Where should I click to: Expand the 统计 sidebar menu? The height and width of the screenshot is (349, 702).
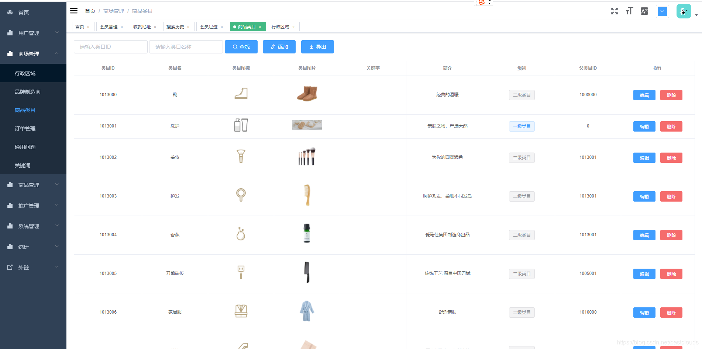33,247
